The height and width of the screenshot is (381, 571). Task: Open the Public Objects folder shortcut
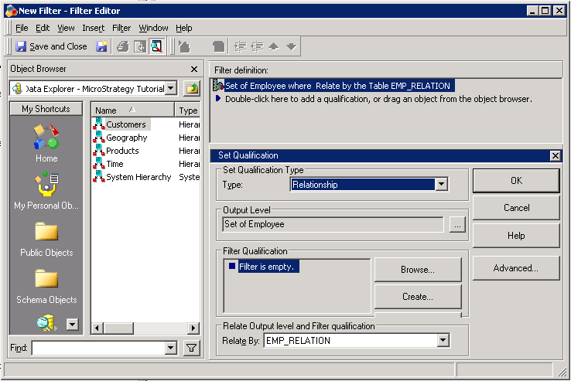(x=46, y=239)
